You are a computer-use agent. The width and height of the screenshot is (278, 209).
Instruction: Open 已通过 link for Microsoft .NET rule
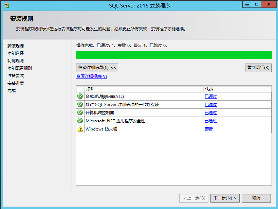(x=211, y=121)
